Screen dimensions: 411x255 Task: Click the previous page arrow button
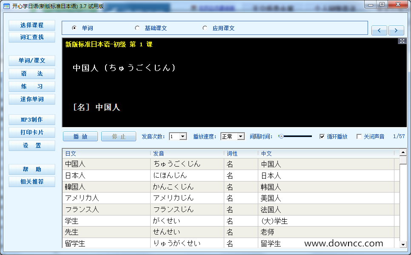(379, 30)
